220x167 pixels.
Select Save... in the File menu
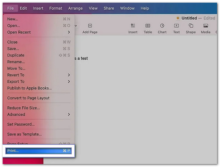(38, 49)
